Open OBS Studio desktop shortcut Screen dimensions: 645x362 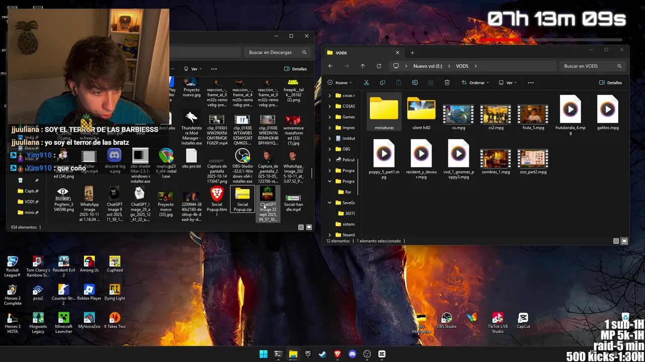coord(446,321)
